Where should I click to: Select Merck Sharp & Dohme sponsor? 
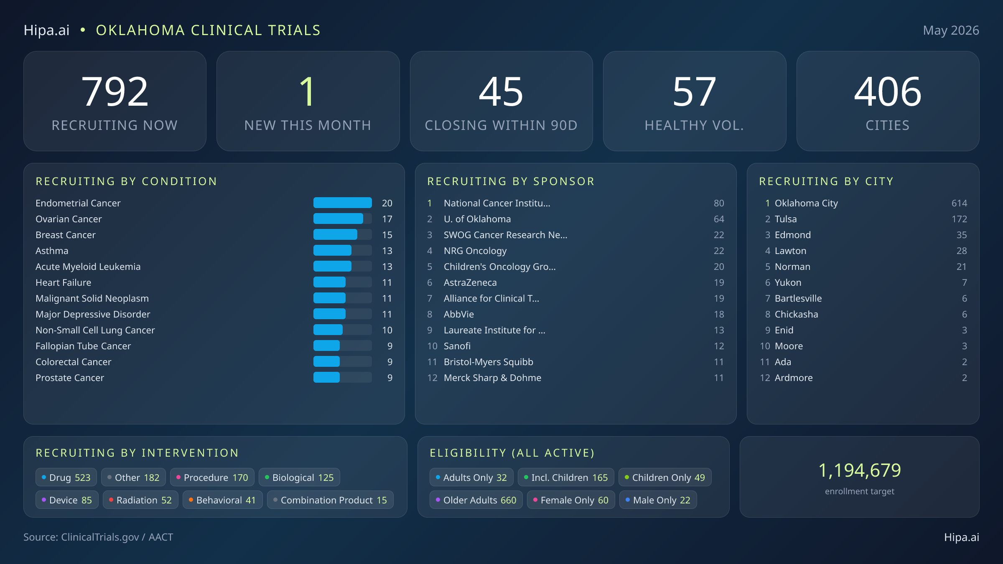pos(575,378)
